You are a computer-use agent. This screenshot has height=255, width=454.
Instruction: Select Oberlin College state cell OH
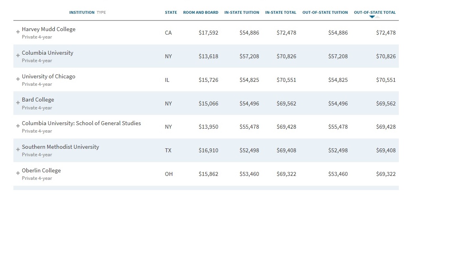(169, 174)
